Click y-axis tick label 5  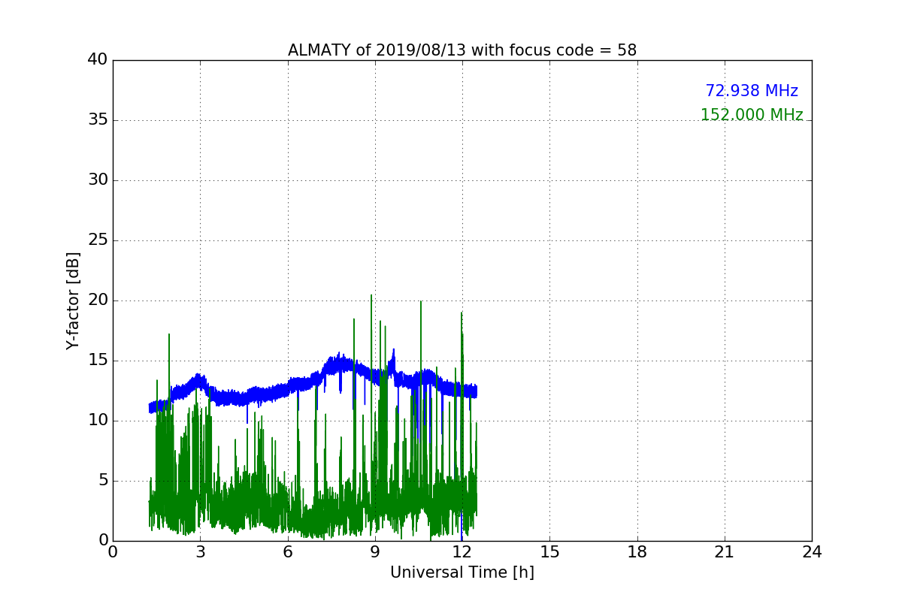click(103, 481)
